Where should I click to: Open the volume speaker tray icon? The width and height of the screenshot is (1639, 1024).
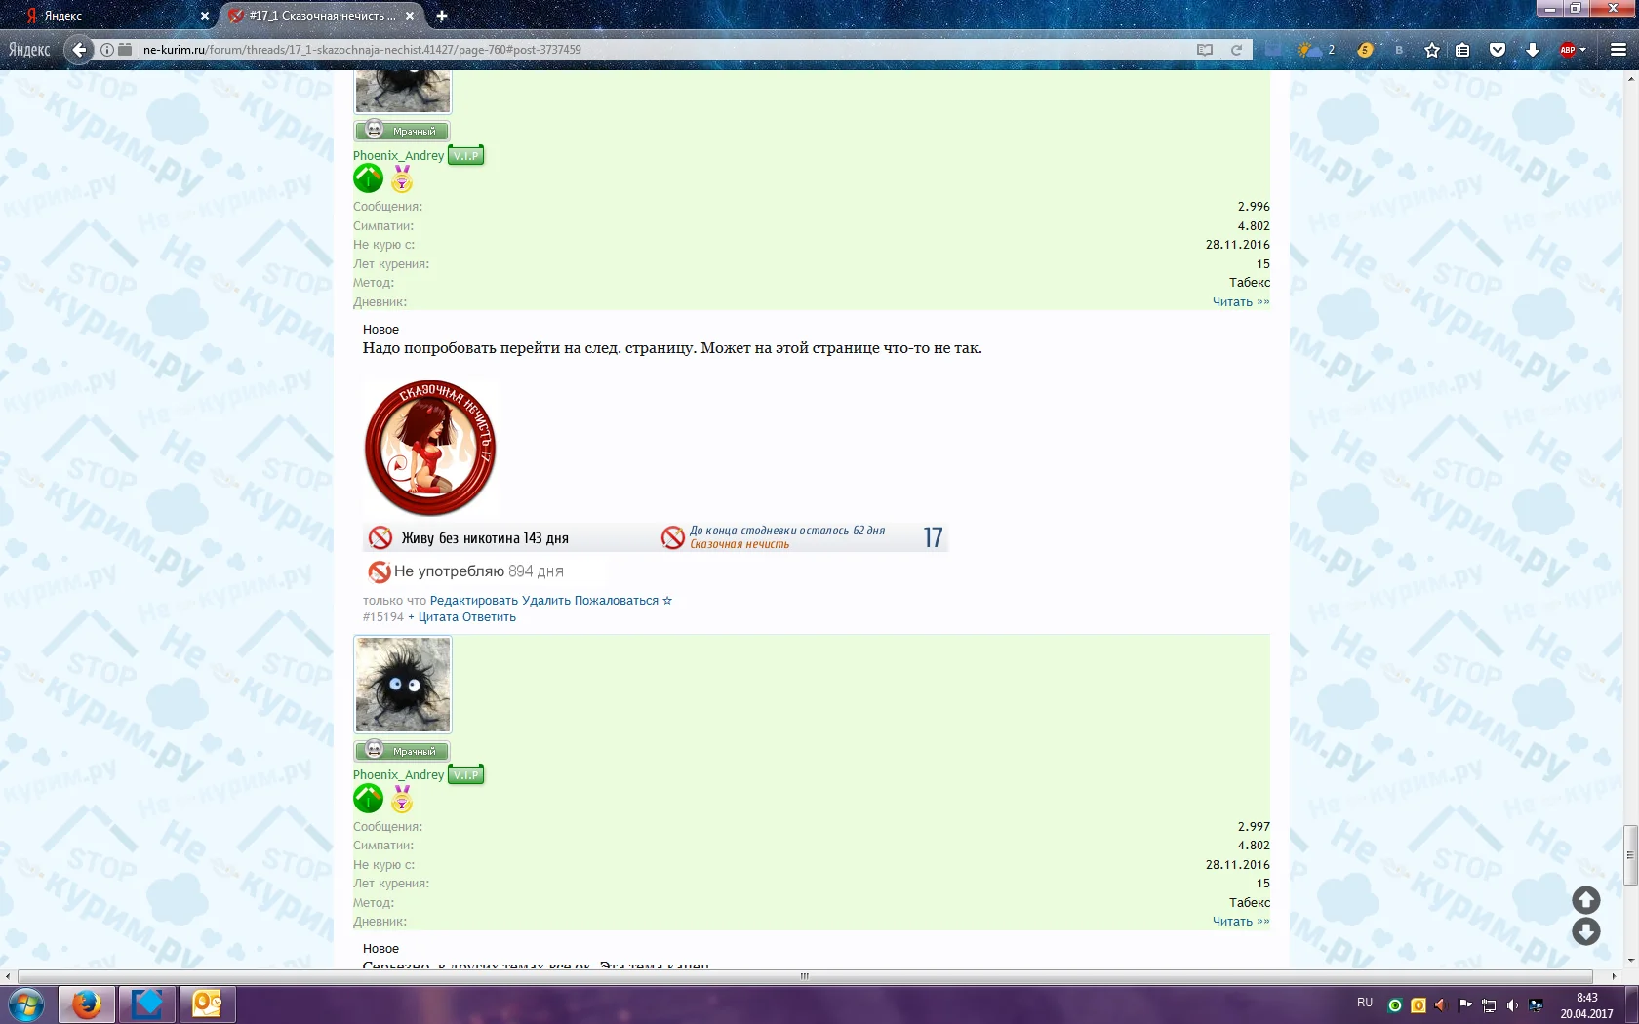click(x=1512, y=1005)
